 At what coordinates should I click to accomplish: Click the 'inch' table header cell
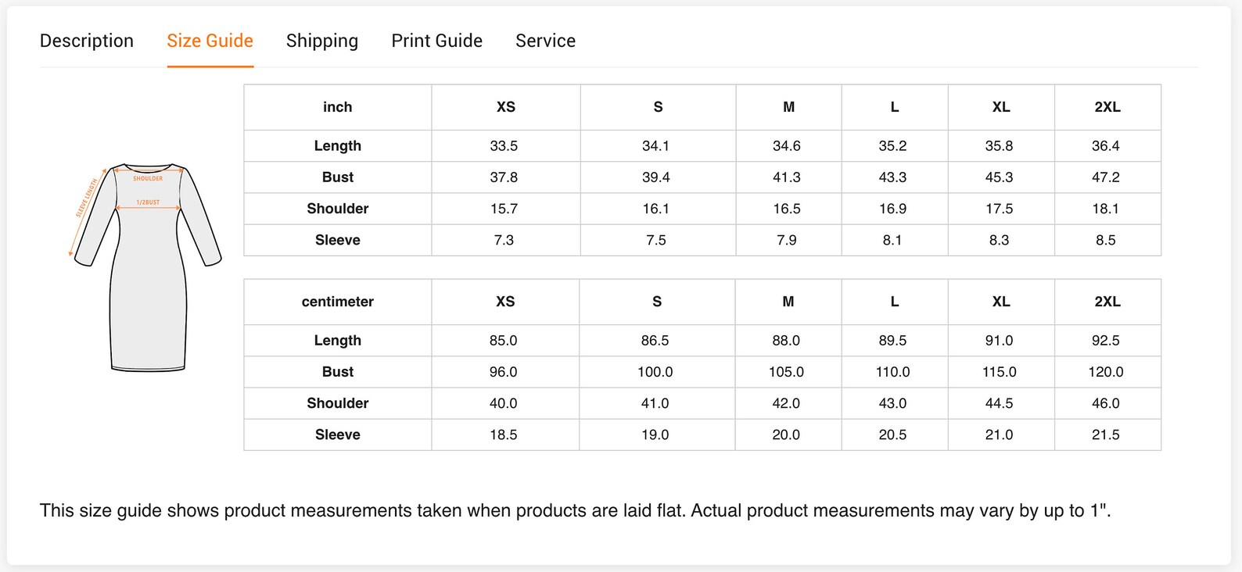pyautogui.click(x=338, y=107)
